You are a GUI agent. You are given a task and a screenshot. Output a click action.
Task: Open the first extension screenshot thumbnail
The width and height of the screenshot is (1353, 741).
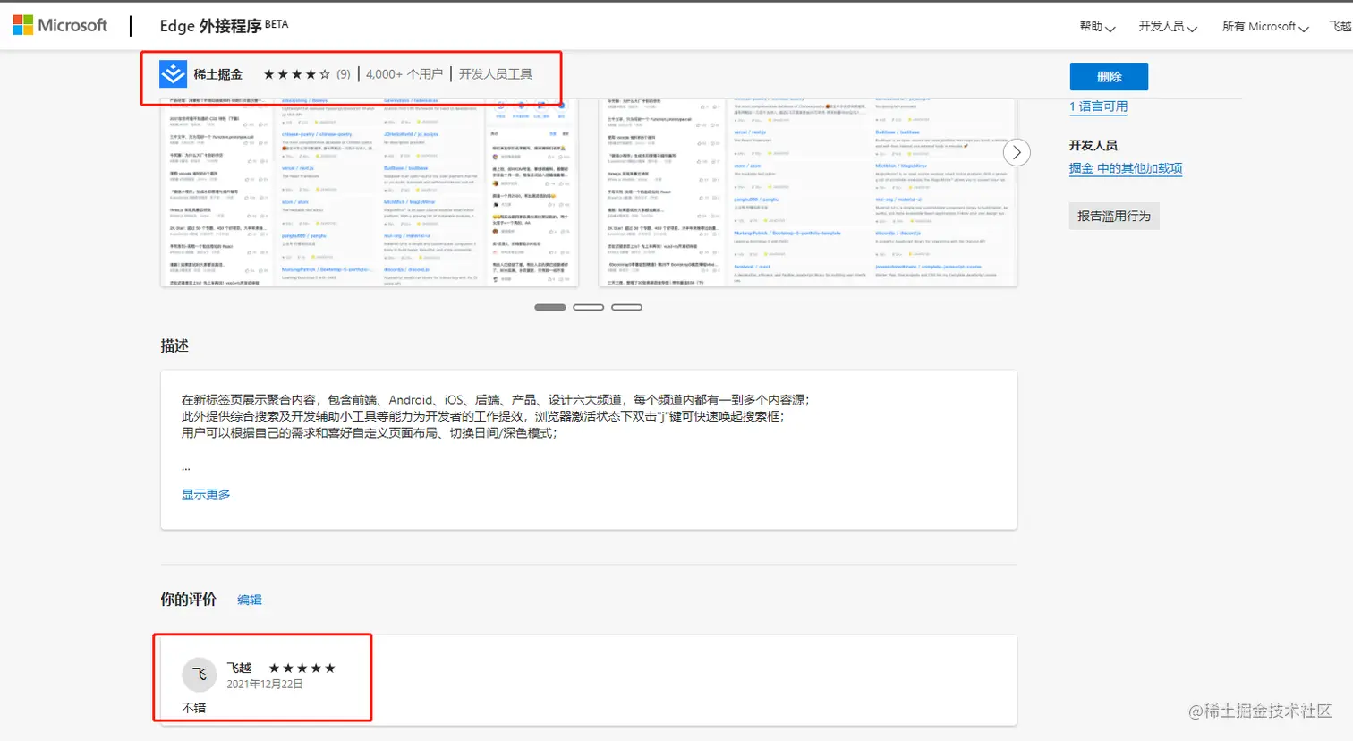(370, 192)
